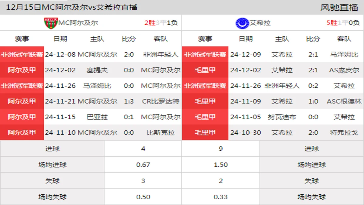Viewport: 364px width, 205px height.
Task: Select score 0:2 in right table
Action: [313, 86]
